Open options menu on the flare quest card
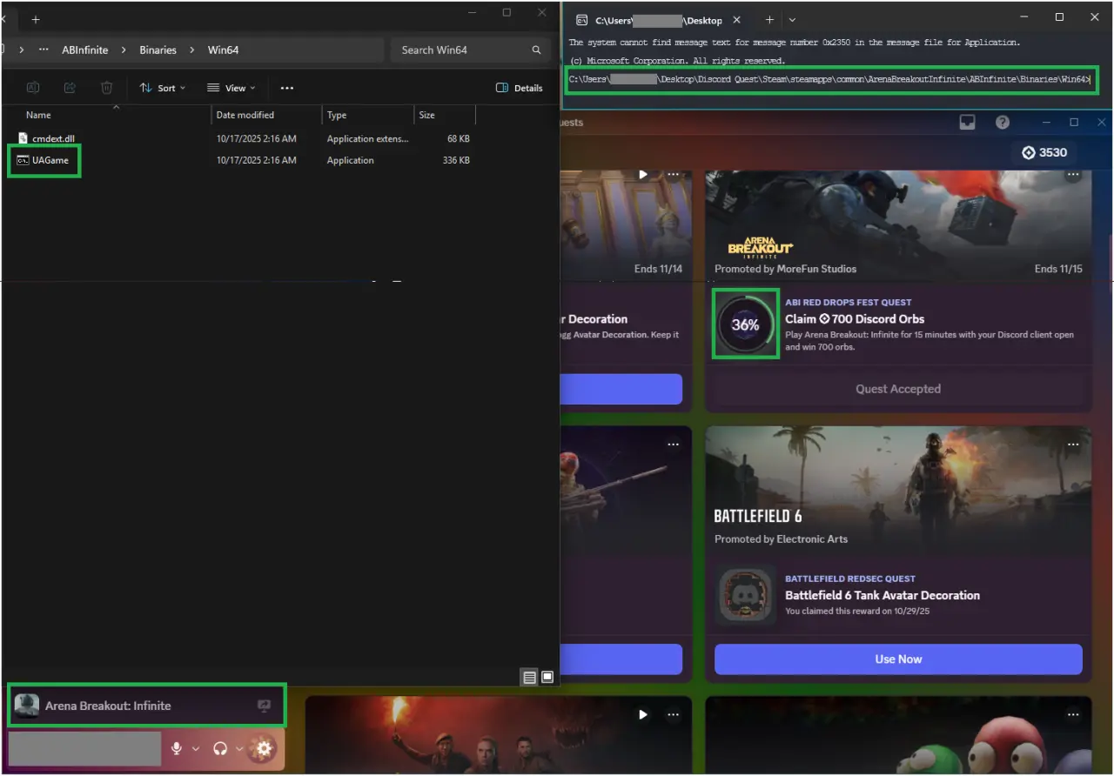Image resolution: width=1114 pixels, height=776 pixels. click(673, 714)
